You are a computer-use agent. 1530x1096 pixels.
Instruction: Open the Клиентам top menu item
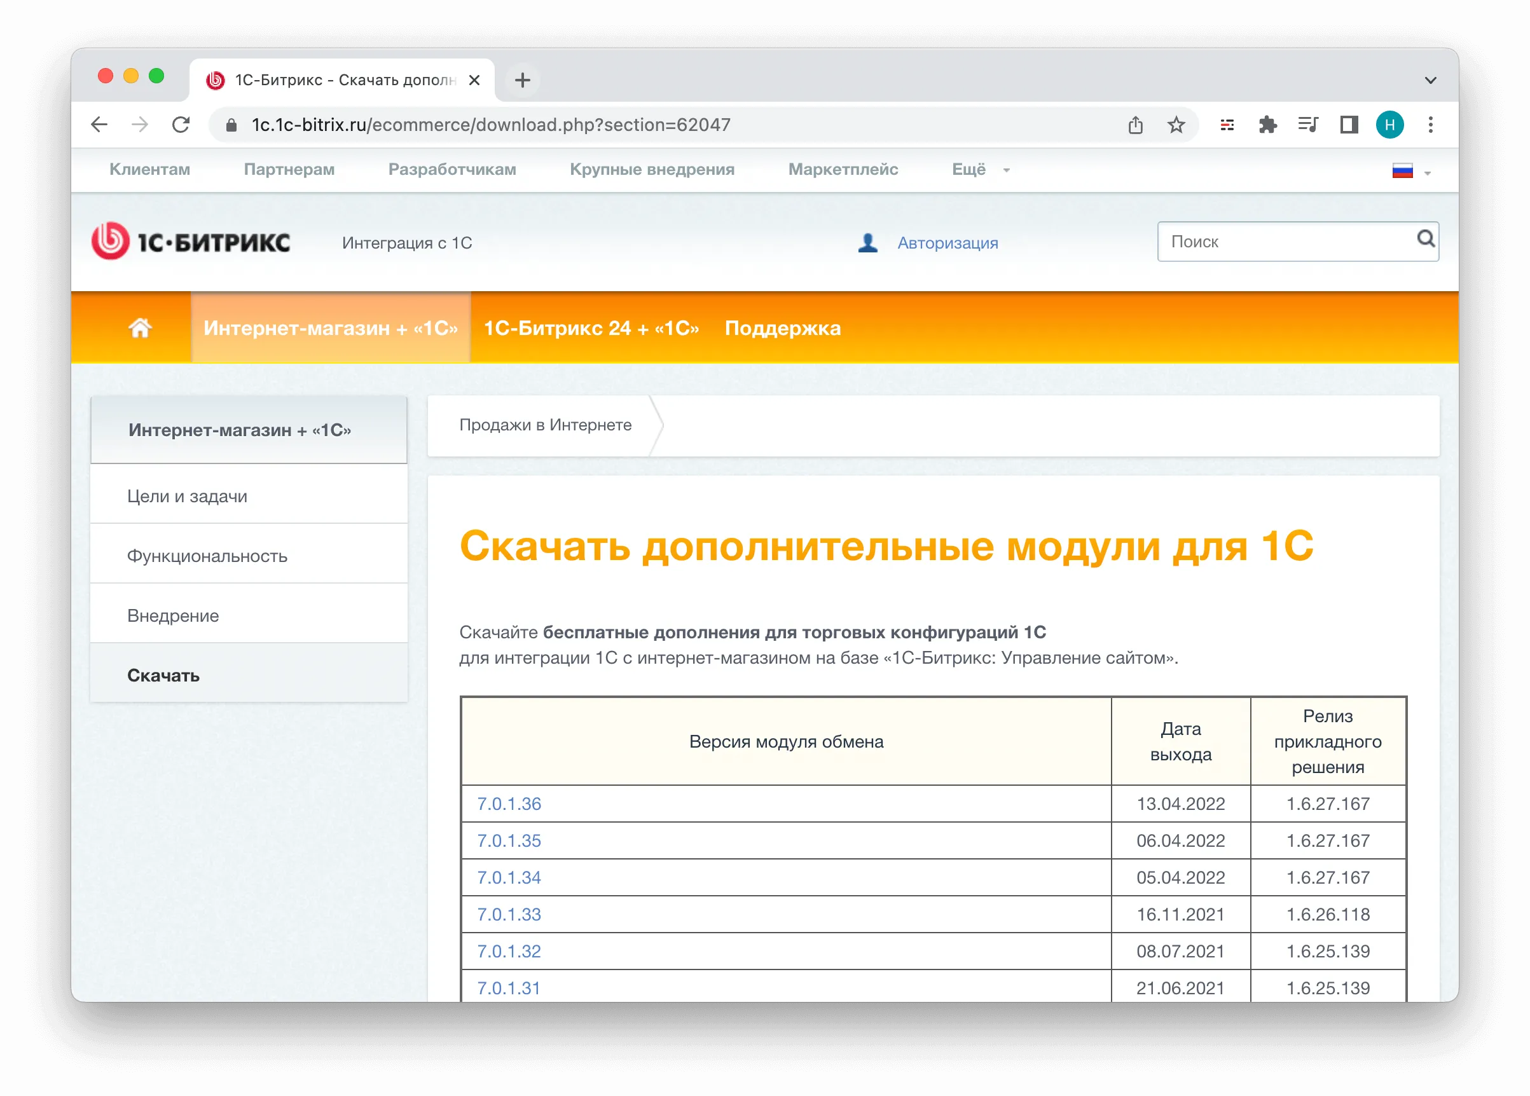tap(150, 169)
